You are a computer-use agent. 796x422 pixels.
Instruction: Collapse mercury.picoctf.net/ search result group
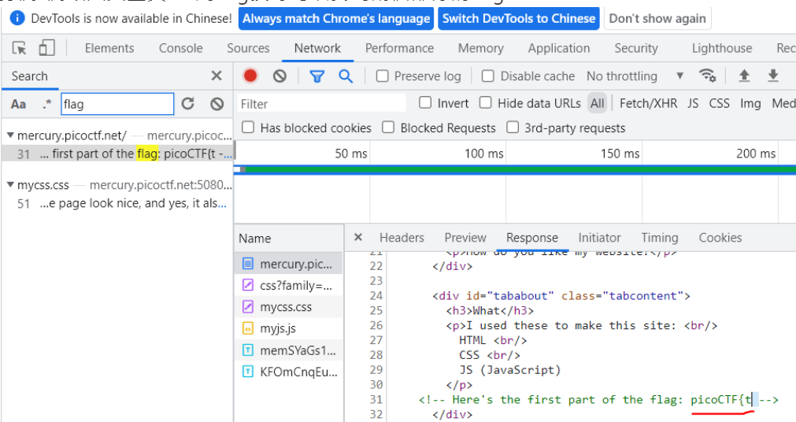pos(10,135)
